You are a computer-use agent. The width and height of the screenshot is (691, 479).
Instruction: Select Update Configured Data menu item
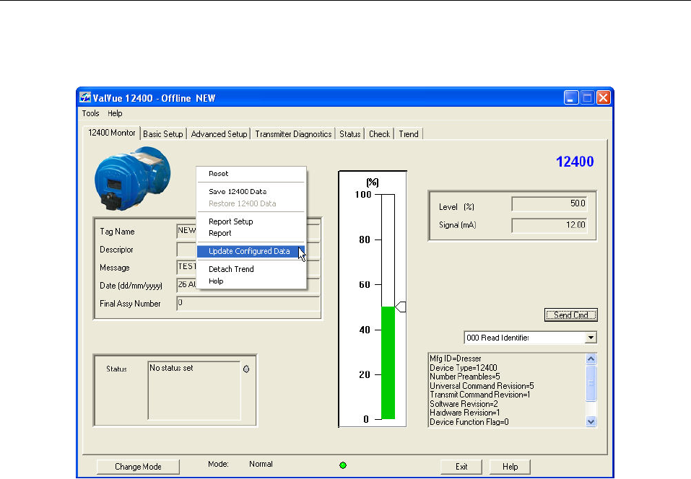click(x=251, y=251)
